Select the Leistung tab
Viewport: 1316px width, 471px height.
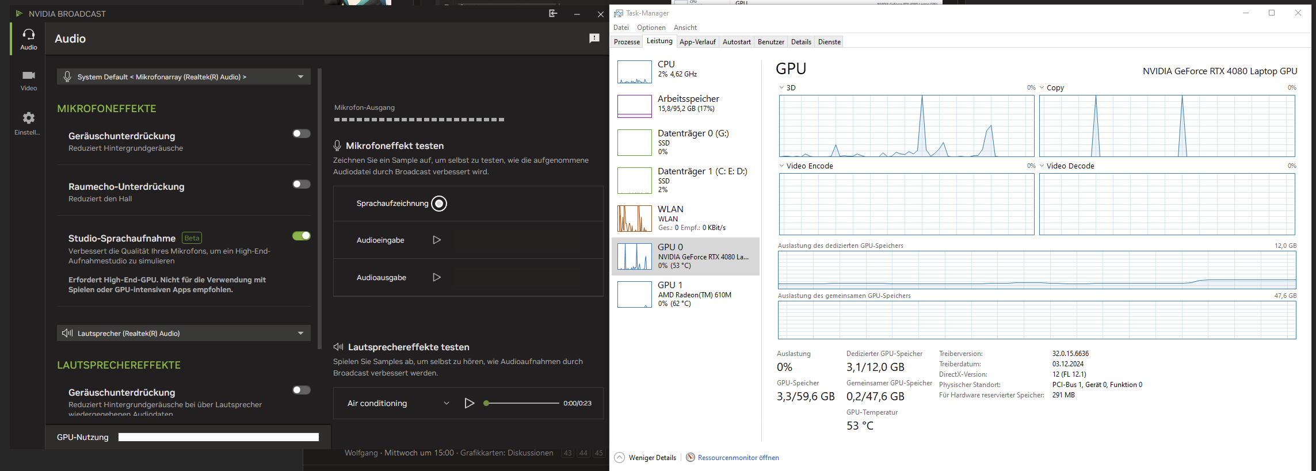(x=659, y=41)
